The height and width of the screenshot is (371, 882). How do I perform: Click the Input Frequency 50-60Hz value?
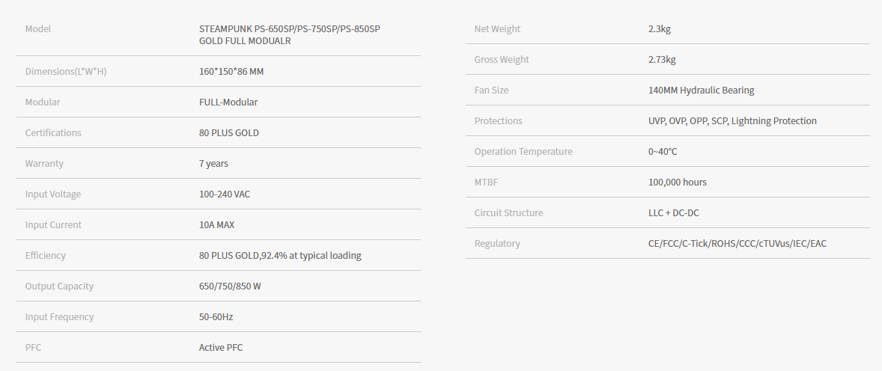click(216, 316)
